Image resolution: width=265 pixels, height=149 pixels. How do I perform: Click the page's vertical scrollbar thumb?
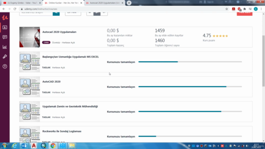click(263, 61)
